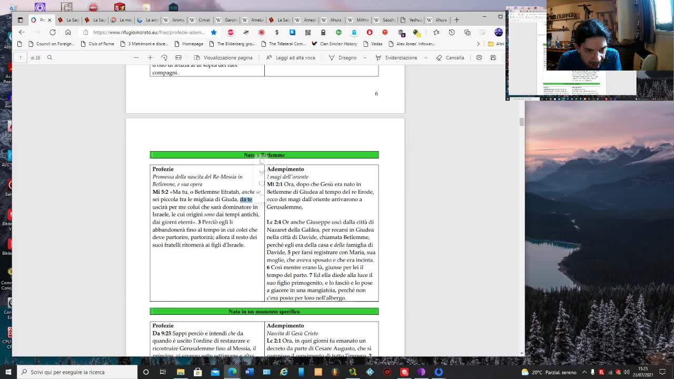Click the Nato a Betlemme heading
Viewport: 674px width, 379px height.
264,155
